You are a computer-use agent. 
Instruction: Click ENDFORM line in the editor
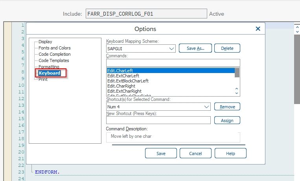pyautogui.click(x=47, y=172)
